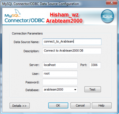119x114 pixels.
Task: Close the Data Source Configuration window
Action: (112, 2)
